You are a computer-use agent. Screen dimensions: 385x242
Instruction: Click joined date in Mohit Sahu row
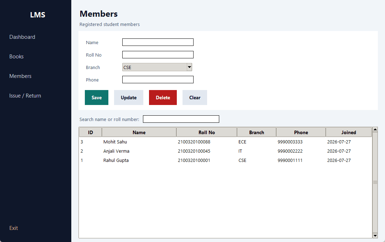339,142
